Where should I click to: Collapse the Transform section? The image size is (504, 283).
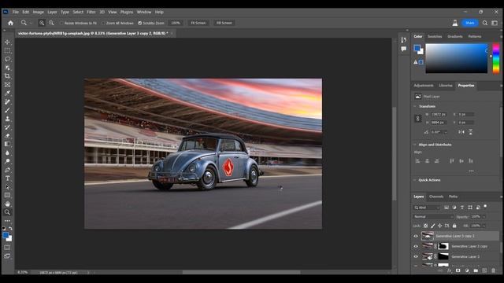pos(415,106)
